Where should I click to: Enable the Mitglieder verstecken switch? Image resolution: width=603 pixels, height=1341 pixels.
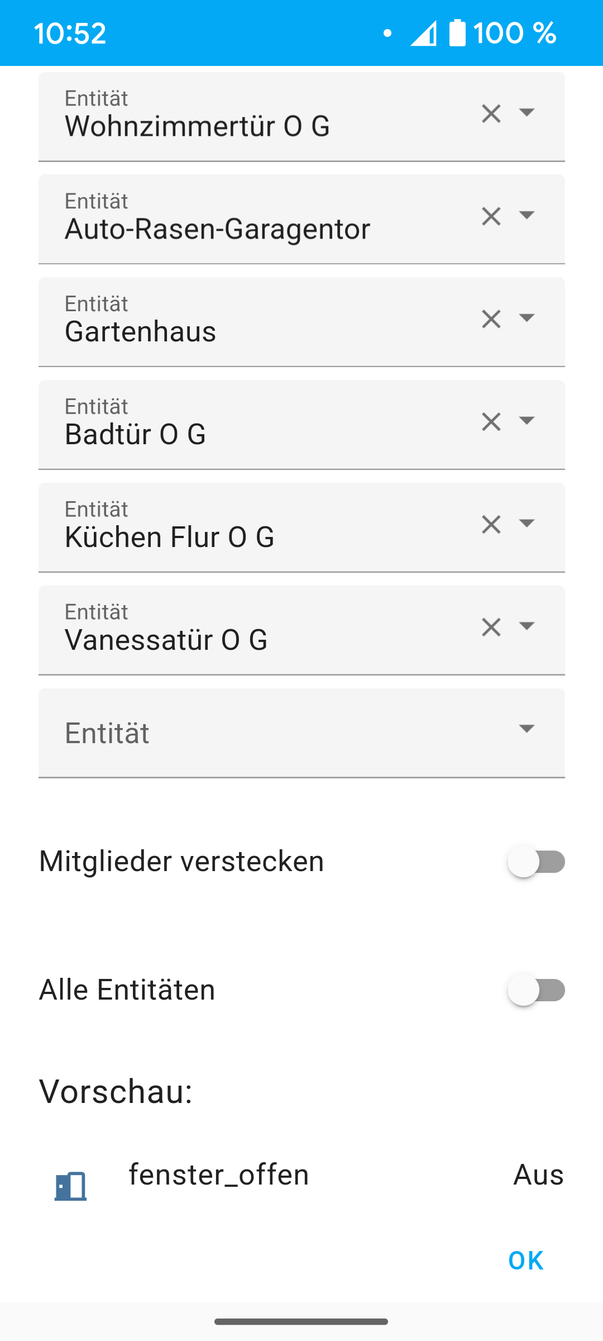pos(535,862)
